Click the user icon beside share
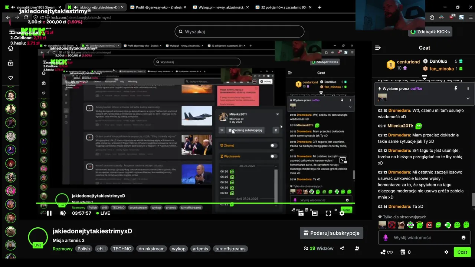Screen dimensions: 475x267 pyautogui.click(x=357, y=248)
